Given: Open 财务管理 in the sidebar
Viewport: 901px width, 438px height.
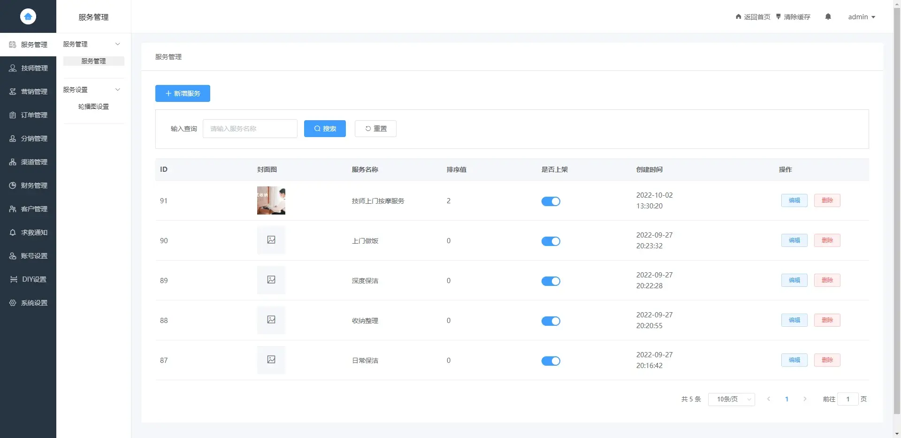Looking at the screenshot, I should pyautogui.click(x=28, y=185).
